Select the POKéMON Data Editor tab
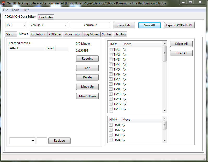 20,17
